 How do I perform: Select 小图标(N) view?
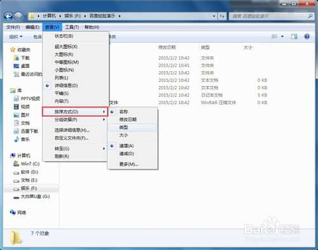(x=76, y=70)
